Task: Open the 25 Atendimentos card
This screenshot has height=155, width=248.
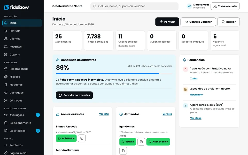Action: (x=67, y=41)
